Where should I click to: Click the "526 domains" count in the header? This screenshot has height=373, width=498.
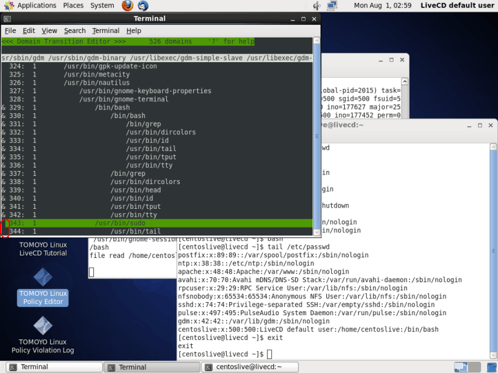pos(171,42)
